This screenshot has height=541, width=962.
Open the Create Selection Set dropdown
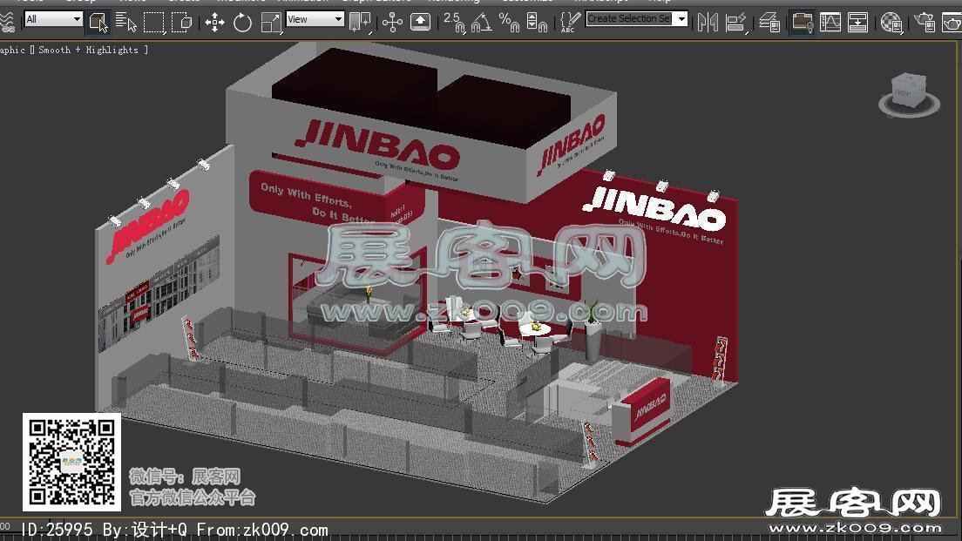tap(636, 19)
